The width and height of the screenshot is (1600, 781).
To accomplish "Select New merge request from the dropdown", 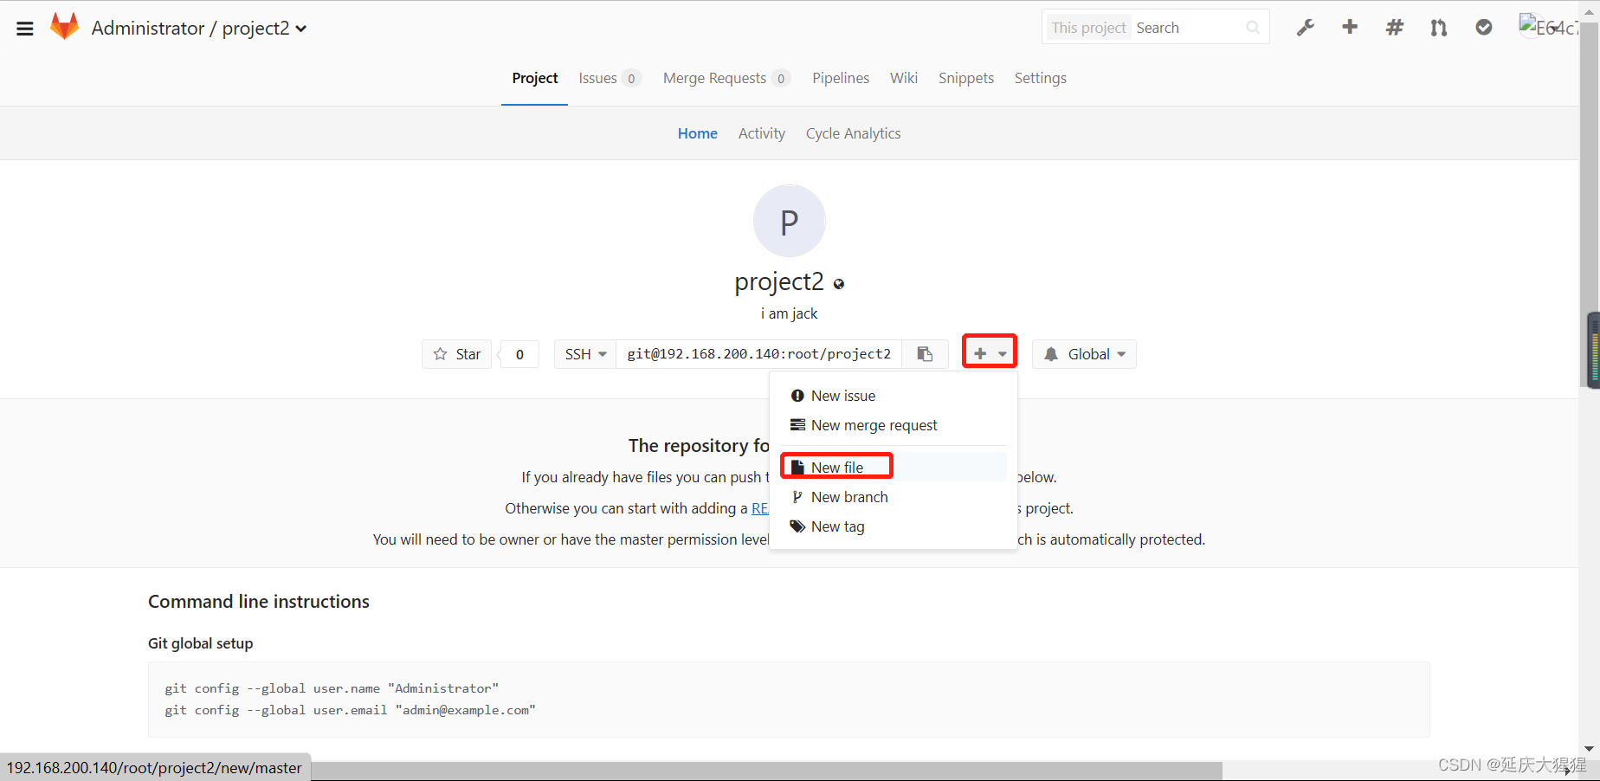I will (893, 425).
